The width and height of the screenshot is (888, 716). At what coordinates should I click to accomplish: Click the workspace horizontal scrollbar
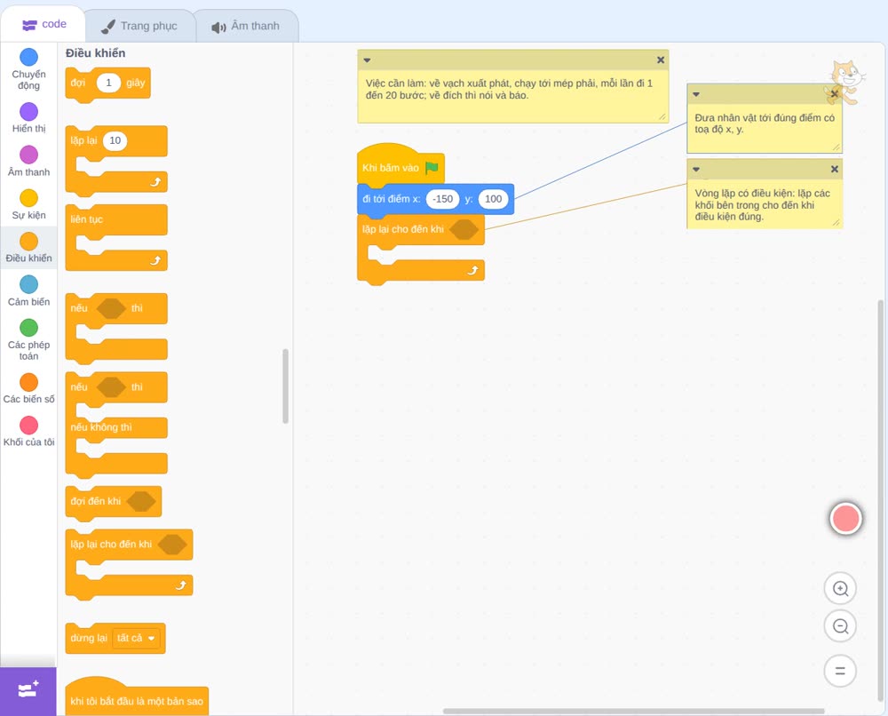tap(633, 711)
